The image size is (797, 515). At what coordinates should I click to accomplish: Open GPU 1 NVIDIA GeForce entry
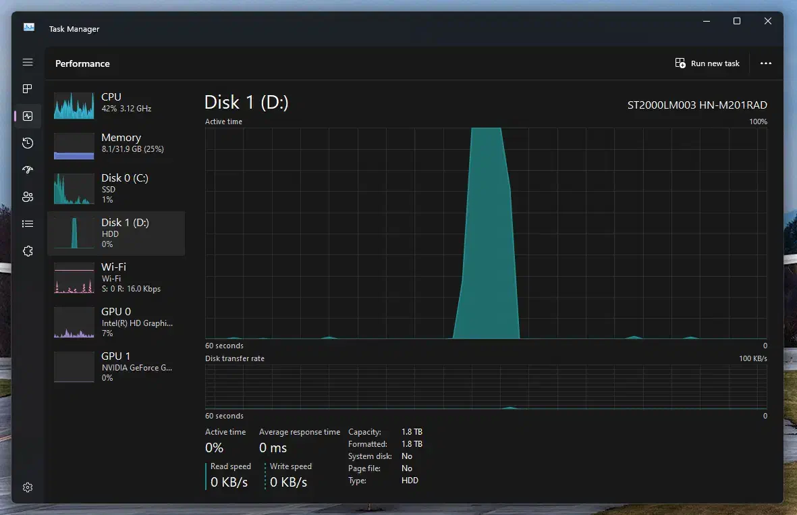116,367
